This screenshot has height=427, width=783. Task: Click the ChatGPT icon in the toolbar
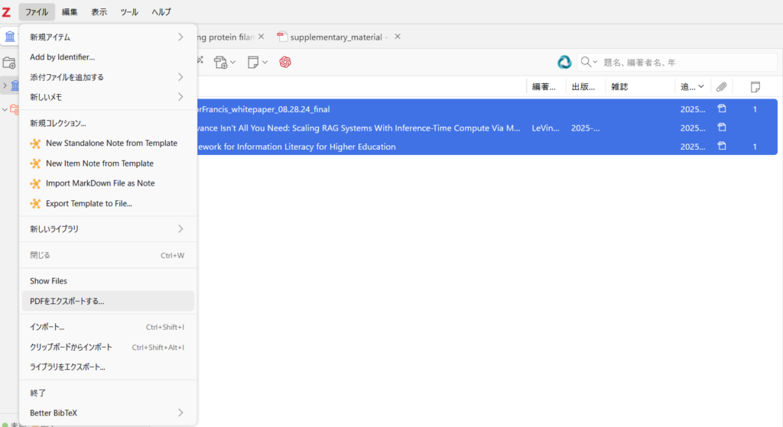(x=285, y=62)
